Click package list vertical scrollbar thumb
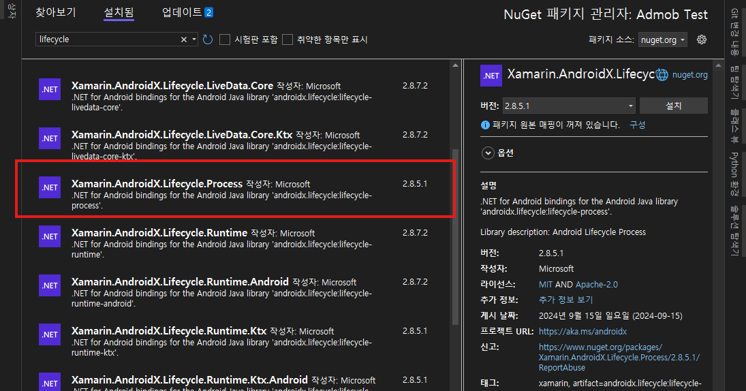This screenshot has height=391, width=746. (x=455, y=237)
